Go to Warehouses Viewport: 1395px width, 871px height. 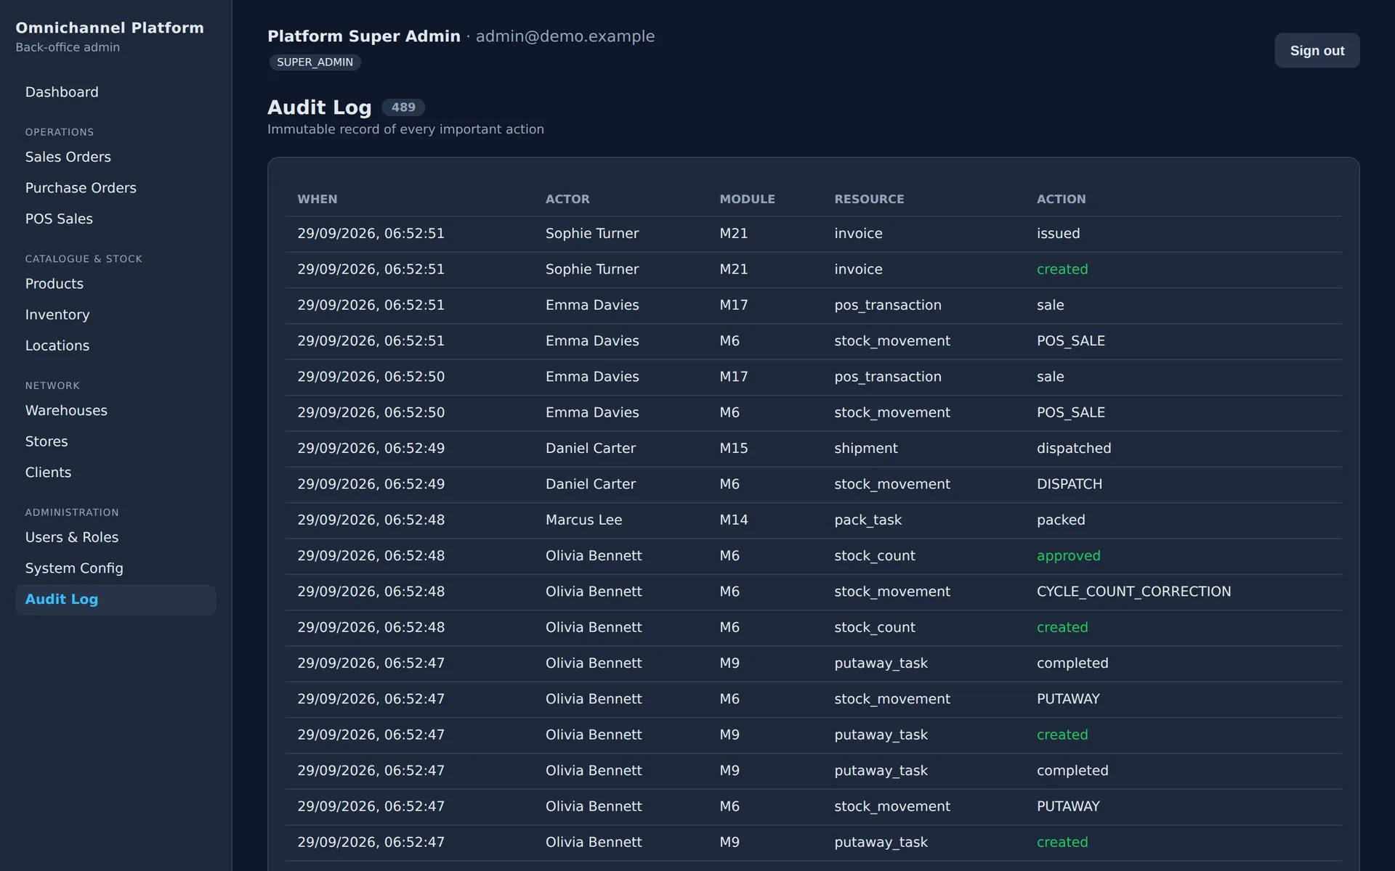116,410
